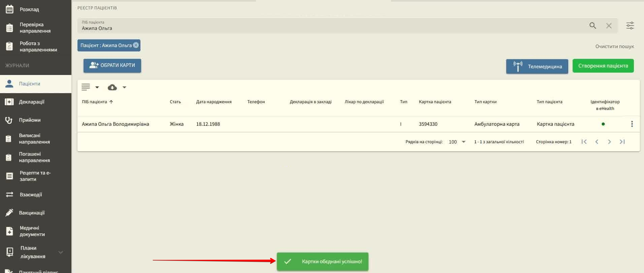The height and width of the screenshot is (273, 644).
Task: Open Виписані направлення journal
Action: point(36,139)
